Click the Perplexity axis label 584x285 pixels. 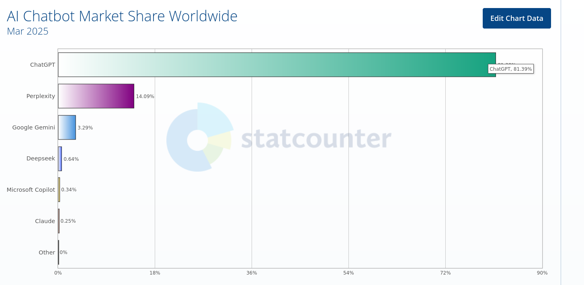[x=41, y=96]
